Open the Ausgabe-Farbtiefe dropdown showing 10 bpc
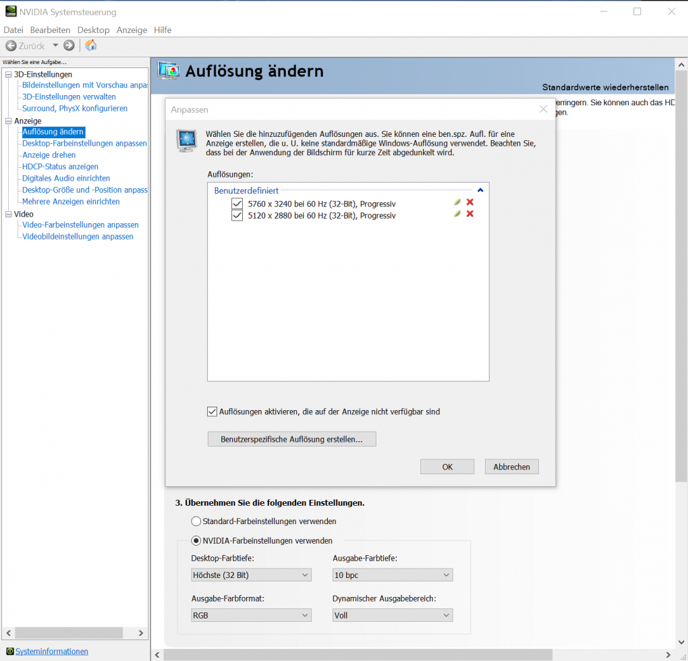The image size is (688, 661). pyautogui.click(x=393, y=575)
